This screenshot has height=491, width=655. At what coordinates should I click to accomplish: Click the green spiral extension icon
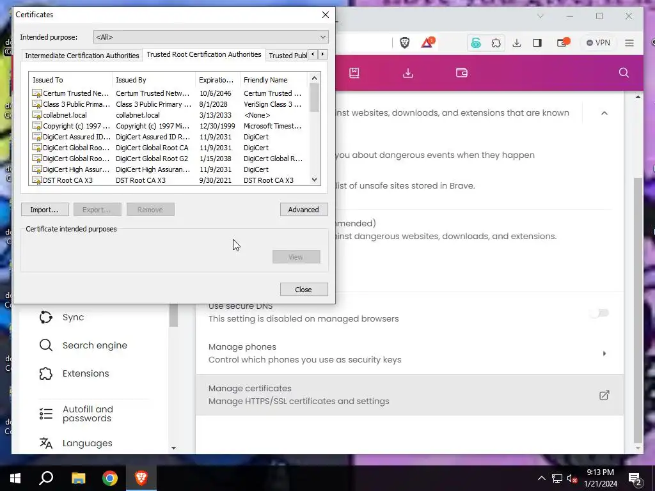(476, 43)
